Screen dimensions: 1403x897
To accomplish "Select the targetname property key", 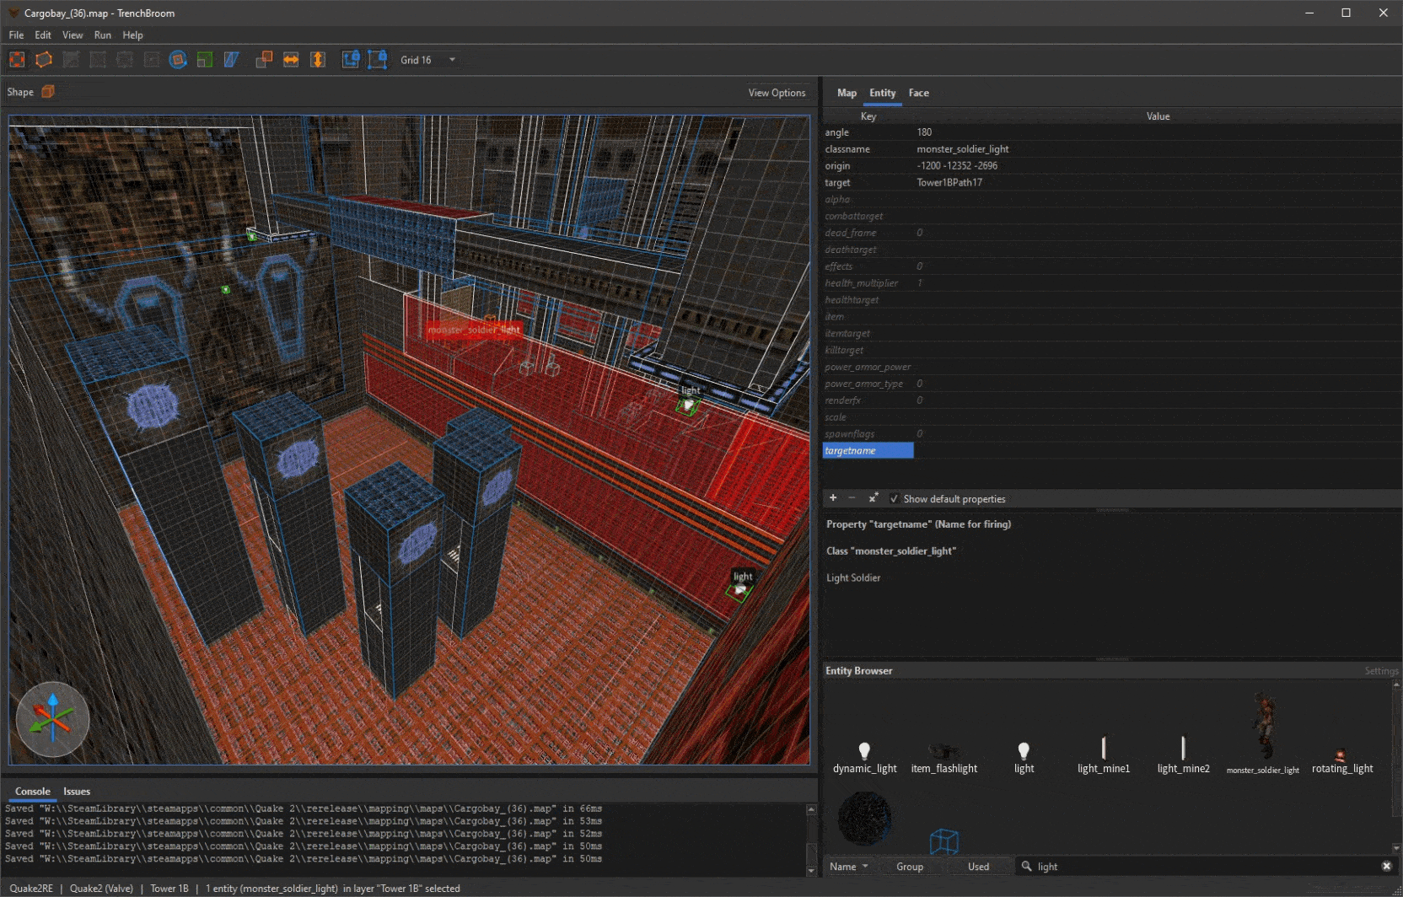I will tap(868, 451).
